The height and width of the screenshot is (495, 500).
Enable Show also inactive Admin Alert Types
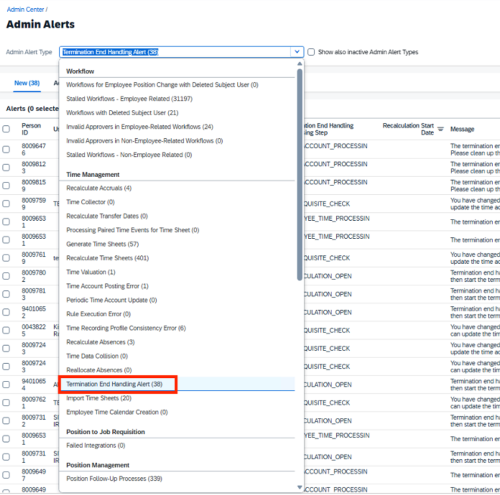pyautogui.click(x=311, y=52)
